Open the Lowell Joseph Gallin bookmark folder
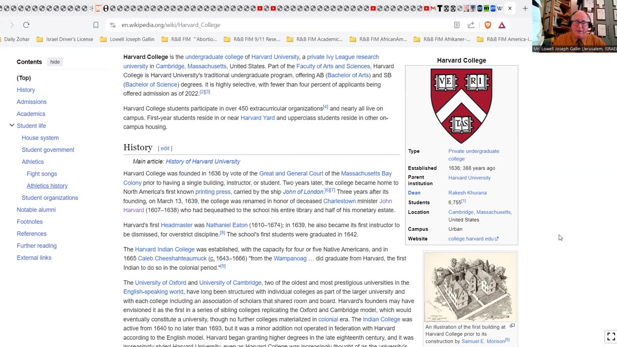Screen dimensions: 617x347 pos(127,39)
